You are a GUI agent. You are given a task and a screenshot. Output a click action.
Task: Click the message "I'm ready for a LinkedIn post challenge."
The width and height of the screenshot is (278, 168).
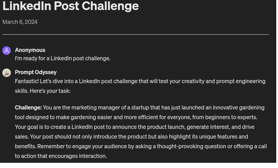62,58
